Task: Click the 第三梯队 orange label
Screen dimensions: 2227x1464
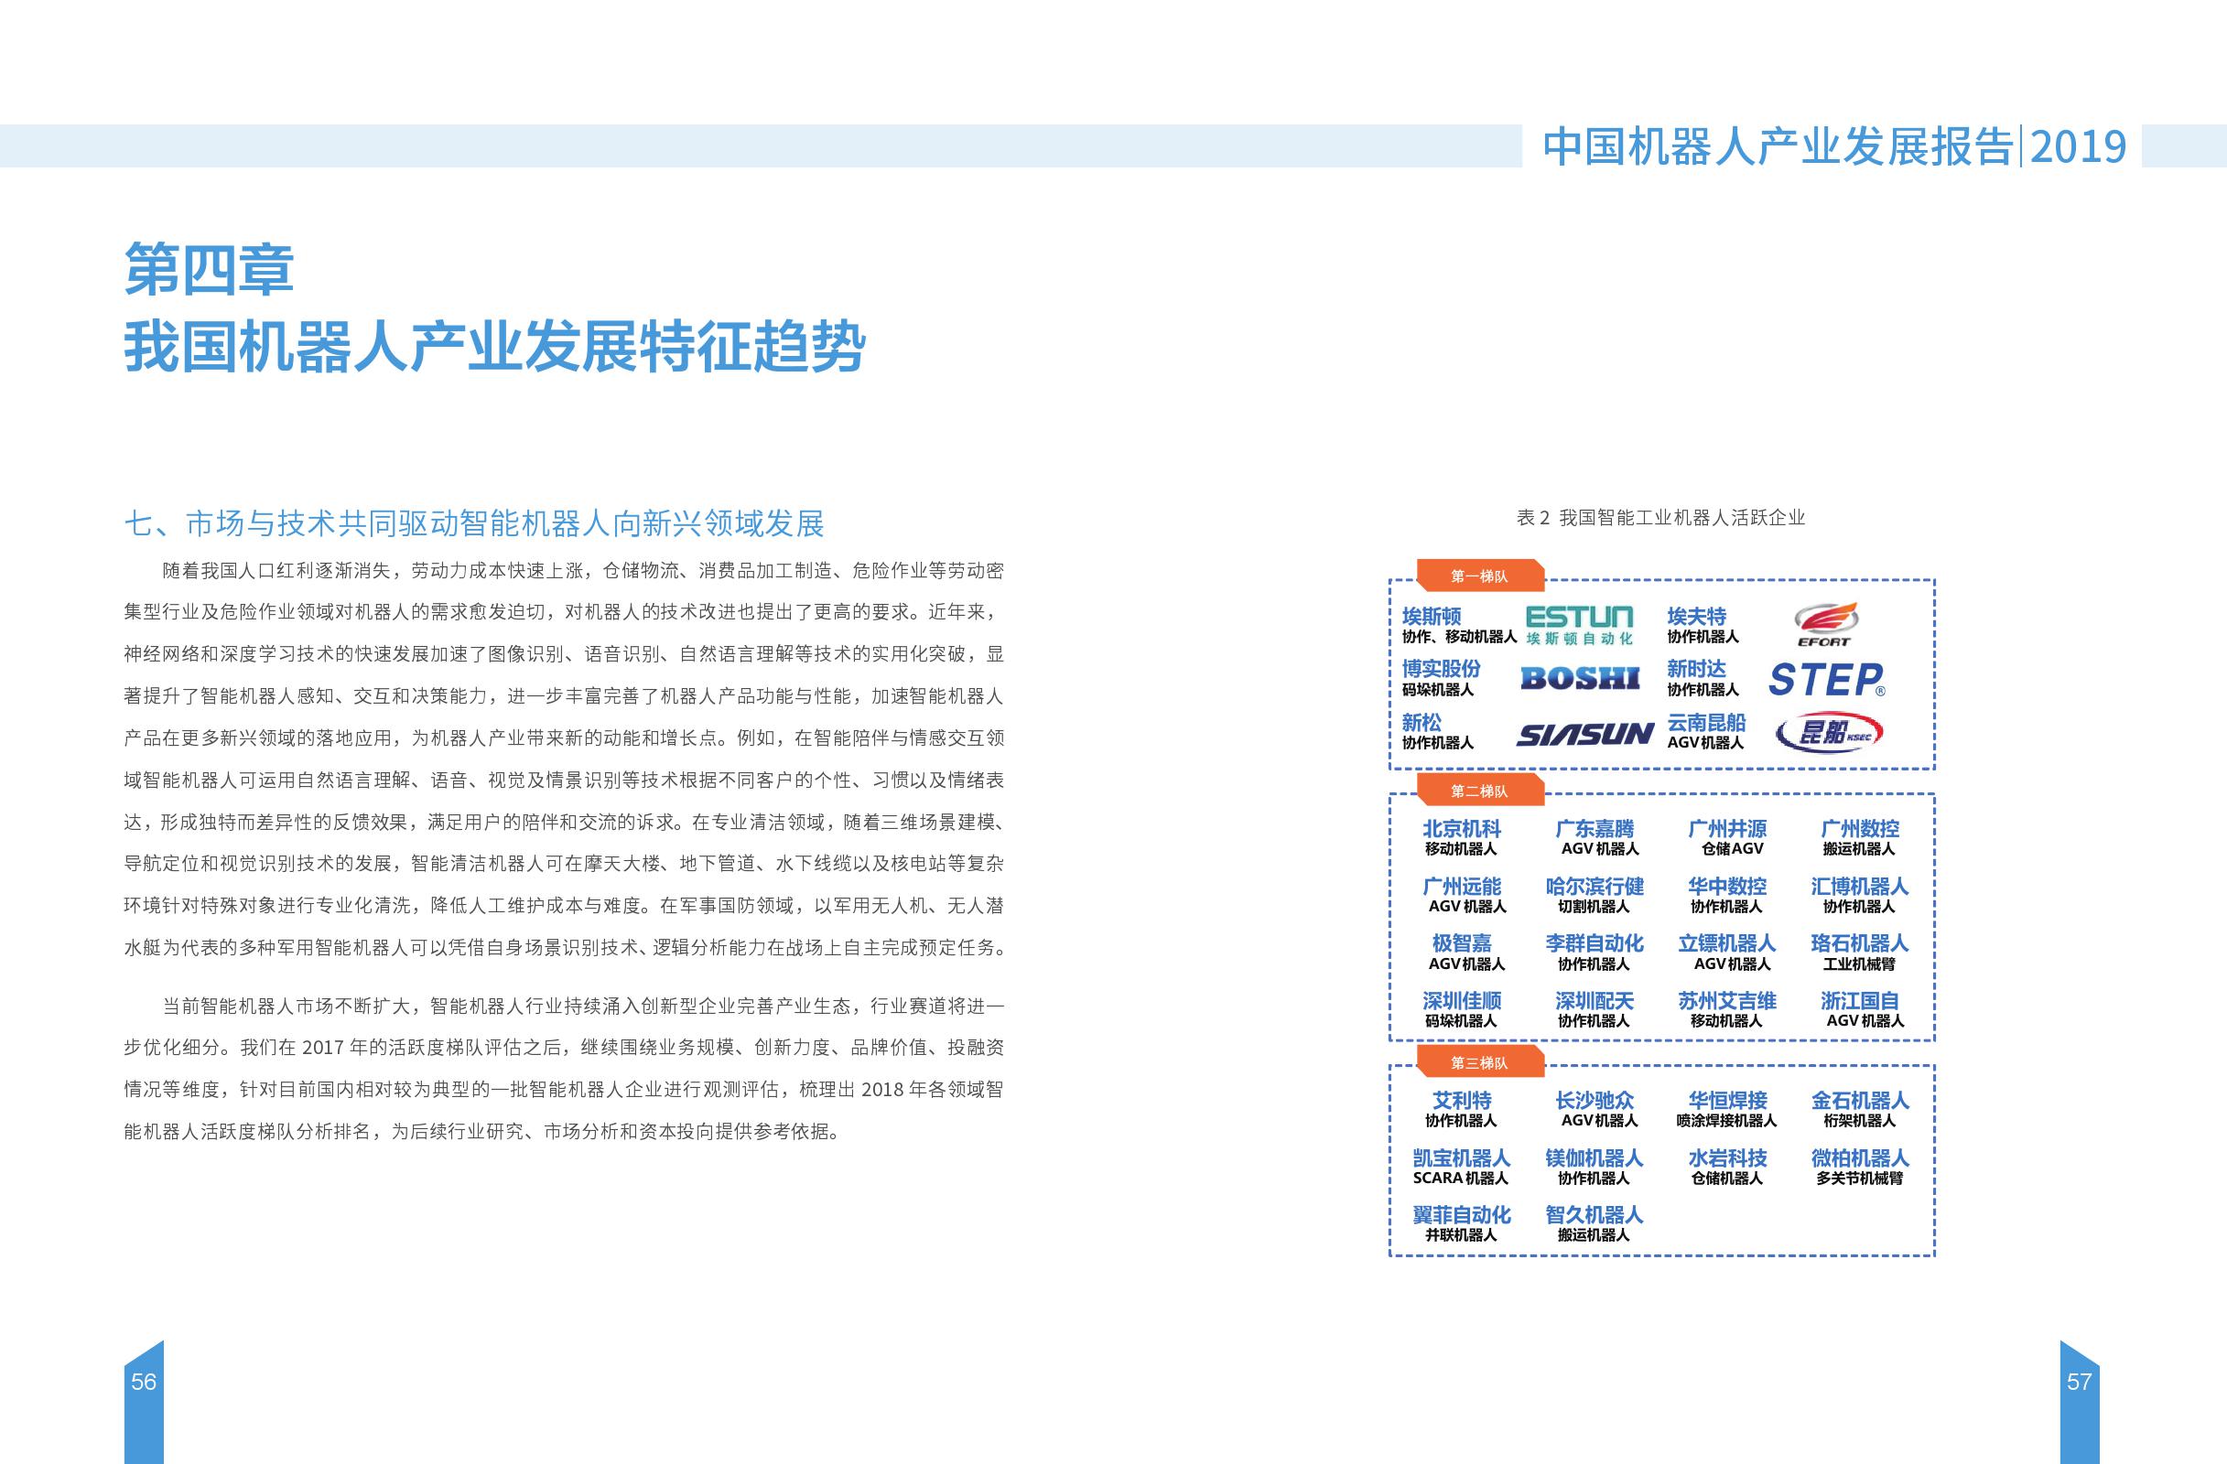Action: (x=1478, y=1062)
